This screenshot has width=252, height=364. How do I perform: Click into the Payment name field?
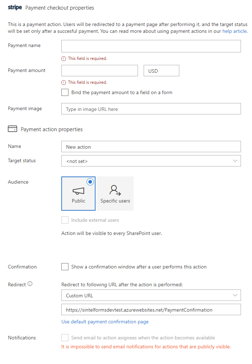click(x=151, y=46)
